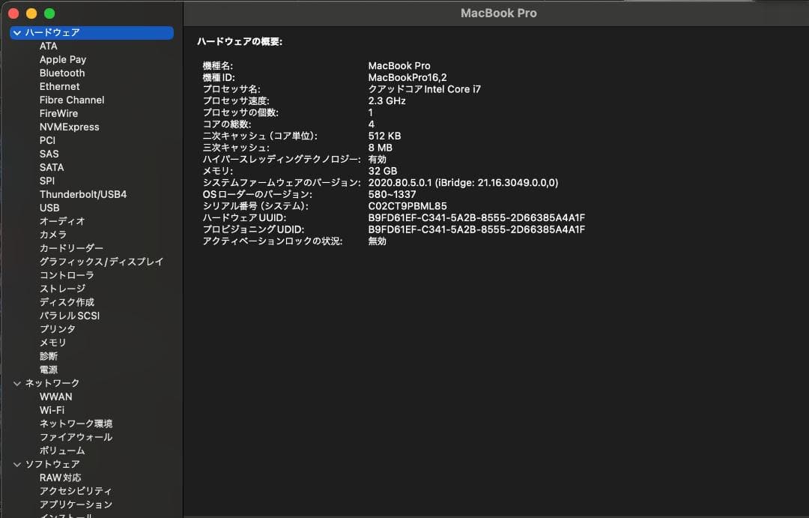Open the Ethernet entry
The width and height of the screenshot is (809, 518).
tap(59, 86)
